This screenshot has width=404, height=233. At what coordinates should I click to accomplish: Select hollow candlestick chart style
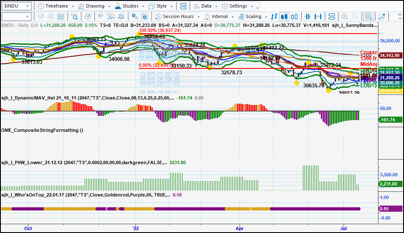294,16
